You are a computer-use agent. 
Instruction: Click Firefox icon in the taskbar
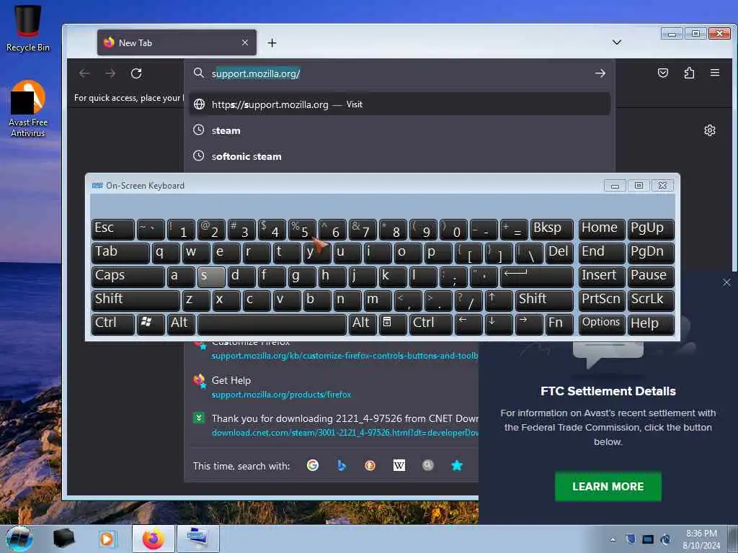tap(154, 539)
